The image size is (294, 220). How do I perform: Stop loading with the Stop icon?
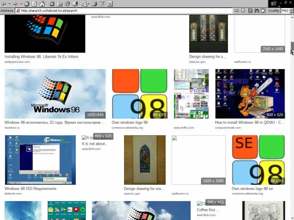[x=27, y=3]
